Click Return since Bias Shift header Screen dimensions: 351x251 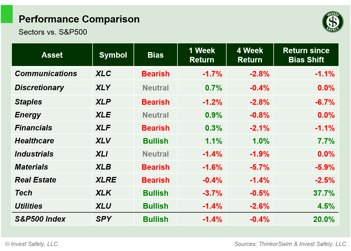click(x=306, y=55)
